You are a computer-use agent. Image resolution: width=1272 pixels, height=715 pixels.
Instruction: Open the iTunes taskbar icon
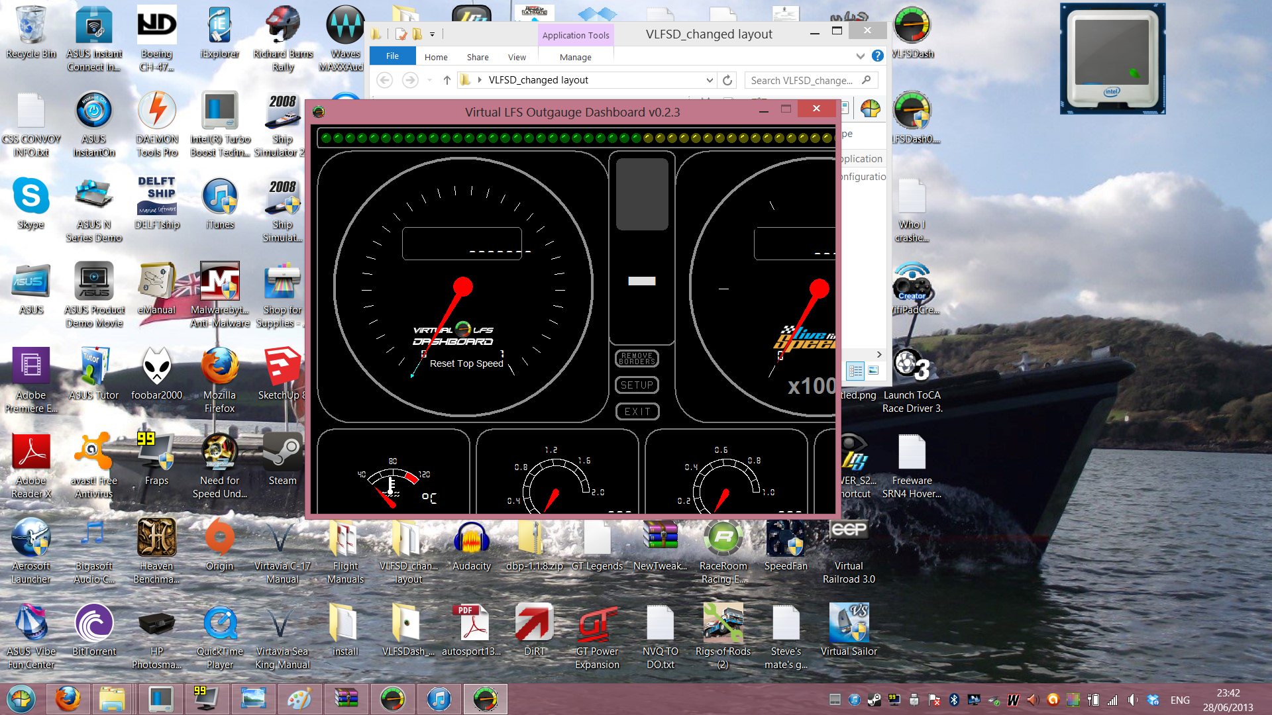439,699
